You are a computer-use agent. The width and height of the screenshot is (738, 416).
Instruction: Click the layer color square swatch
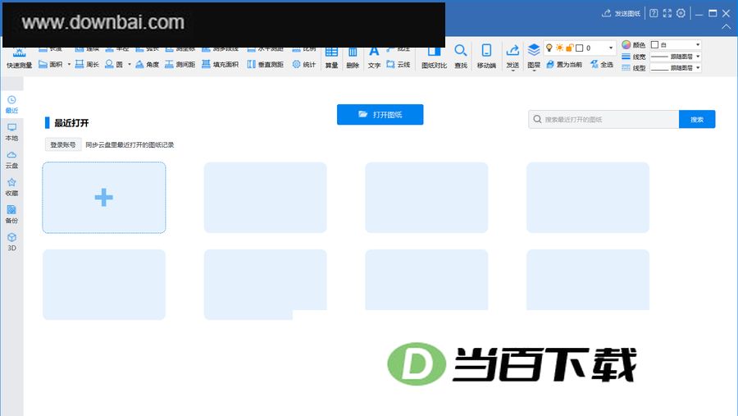580,48
